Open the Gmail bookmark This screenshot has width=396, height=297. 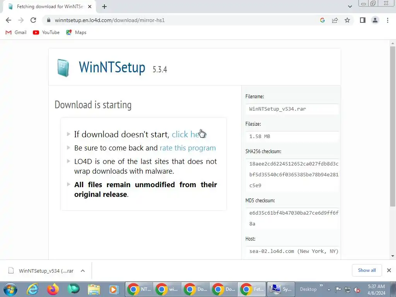16,32
